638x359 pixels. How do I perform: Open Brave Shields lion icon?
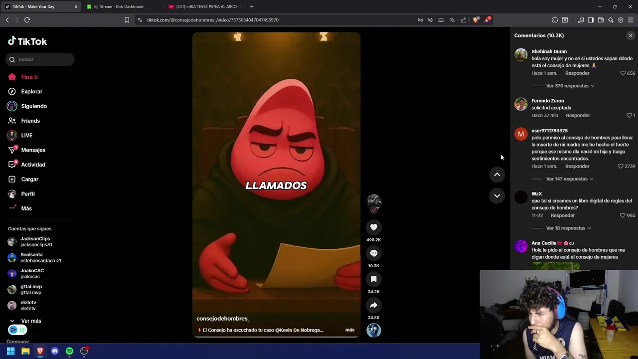click(x=476, y=20)
